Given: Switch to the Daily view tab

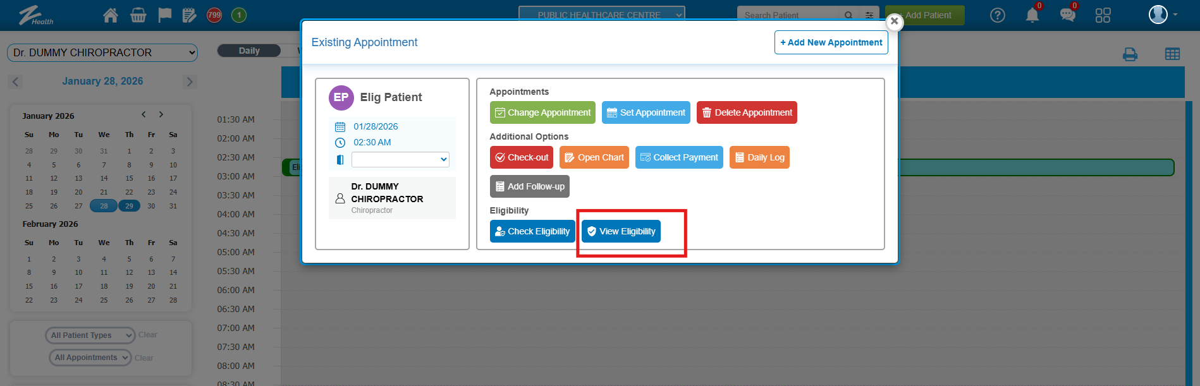Looking at the screenshot, I should pyautogui.click(x=249, y=51).
